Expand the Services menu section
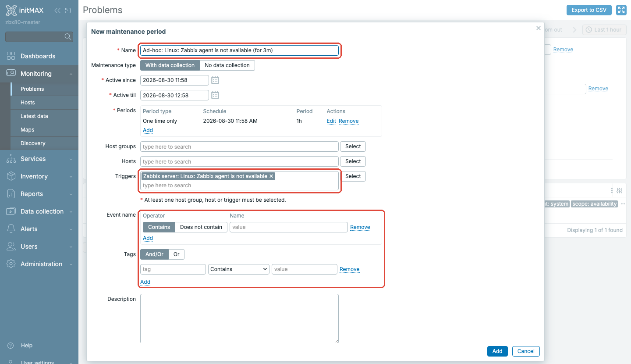The width and height of the screenshot is (631, 364). pos(71,159)
